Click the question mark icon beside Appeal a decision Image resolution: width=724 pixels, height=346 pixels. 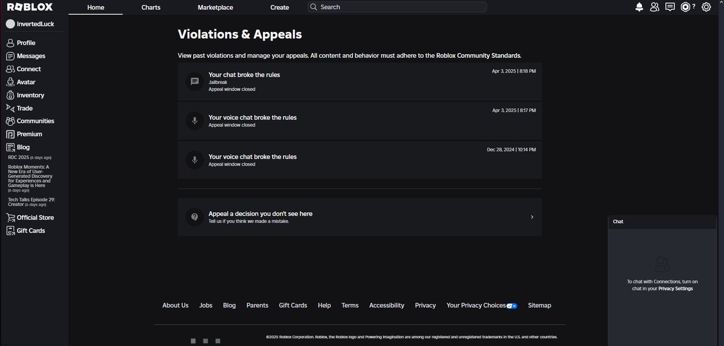(x=194, y=217)
